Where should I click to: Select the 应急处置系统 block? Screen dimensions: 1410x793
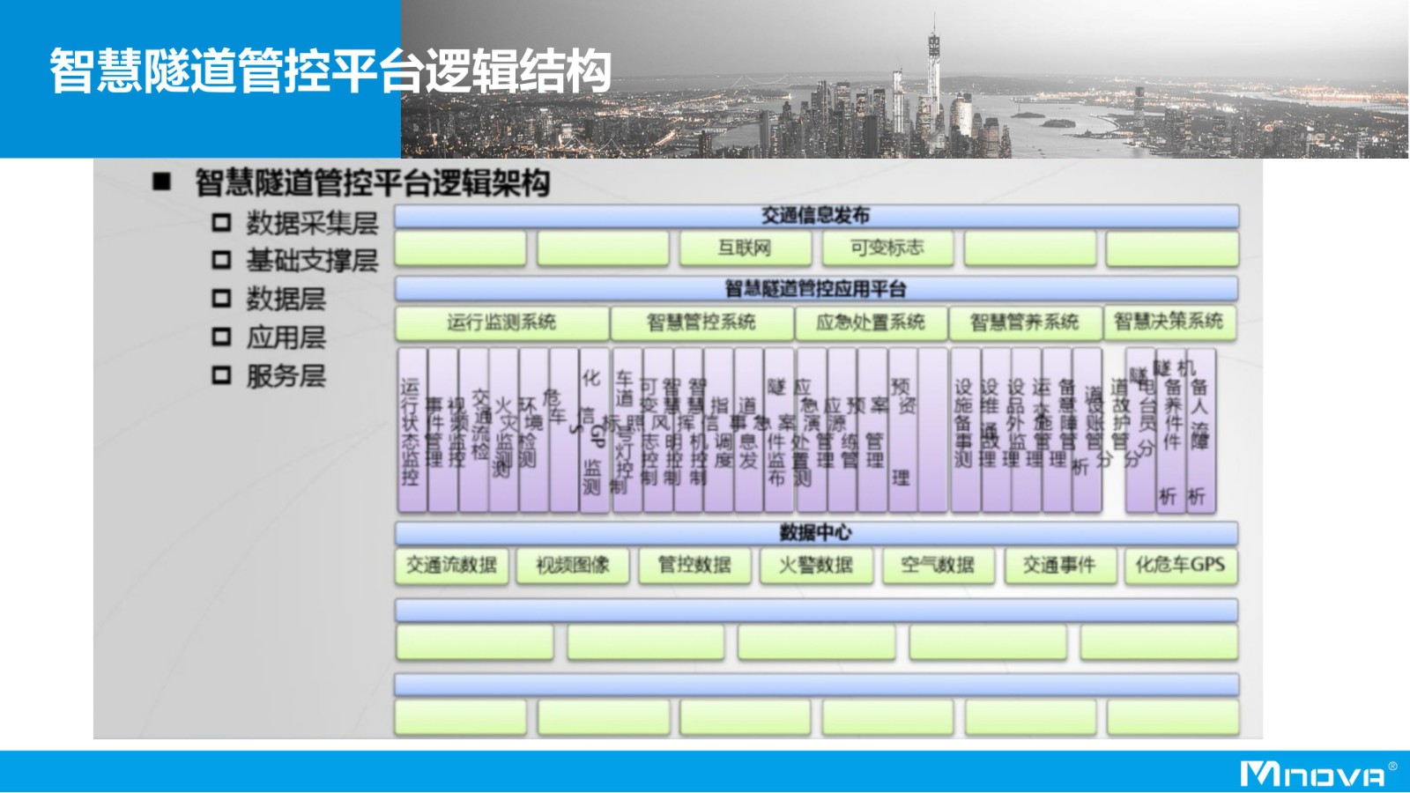[871, 322]
